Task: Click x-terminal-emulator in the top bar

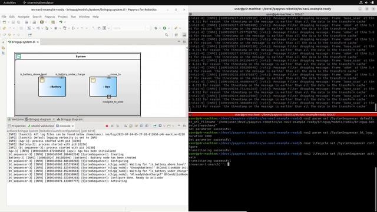Action: pos(38,2)
